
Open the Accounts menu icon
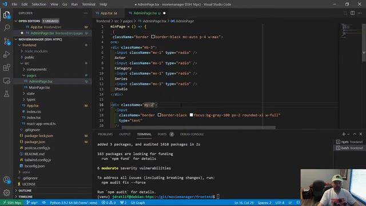click(x=6, y=180)
